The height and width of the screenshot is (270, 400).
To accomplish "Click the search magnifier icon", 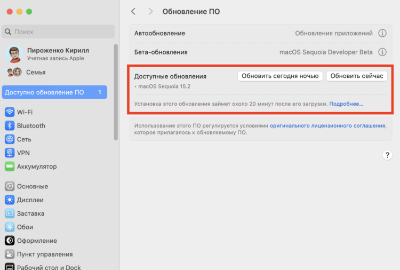I will click(x=8, y=31).
